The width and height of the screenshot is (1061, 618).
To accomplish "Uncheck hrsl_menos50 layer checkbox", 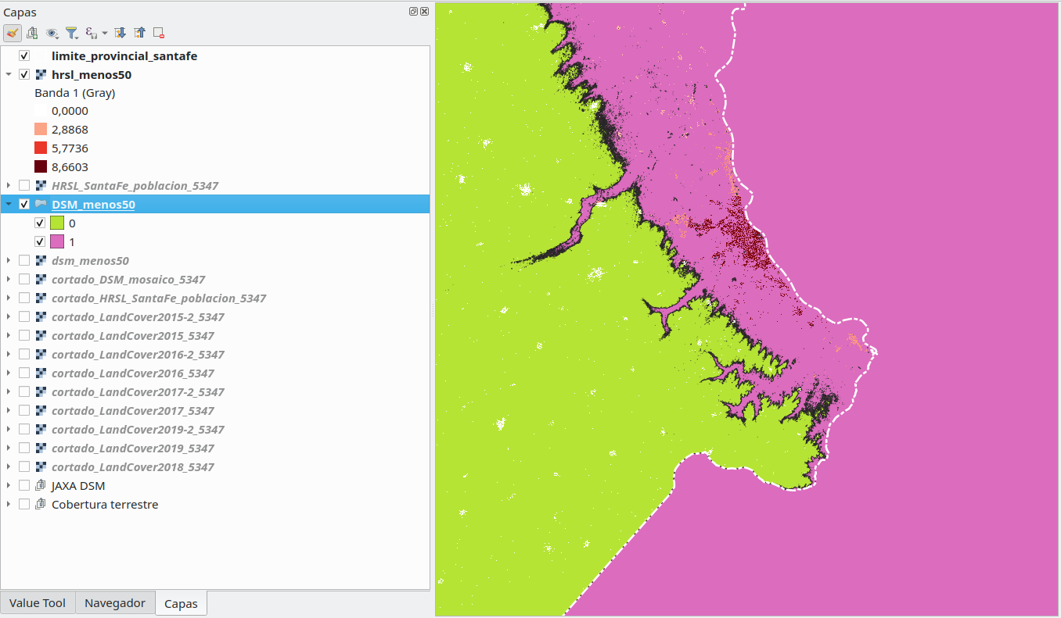I will click(x=24, y=75).
